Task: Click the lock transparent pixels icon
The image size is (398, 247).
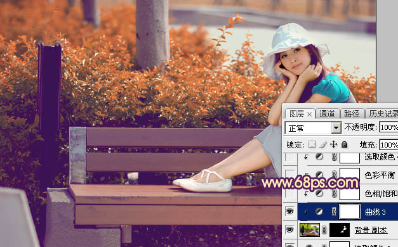Action: coord(312,144)
